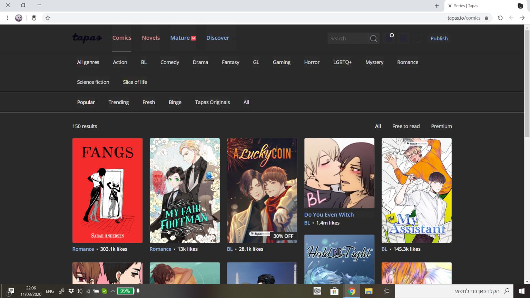Screen dimensions: 530x298
Task: Open File Explorer from taskbar
Action: pyautogui.click(x=369, y=291)
